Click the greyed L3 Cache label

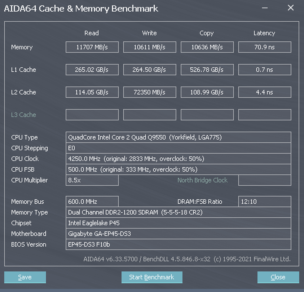(x=24, y=115)
